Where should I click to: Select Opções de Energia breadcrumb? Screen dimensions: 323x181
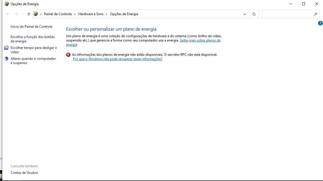coord(124,14)
